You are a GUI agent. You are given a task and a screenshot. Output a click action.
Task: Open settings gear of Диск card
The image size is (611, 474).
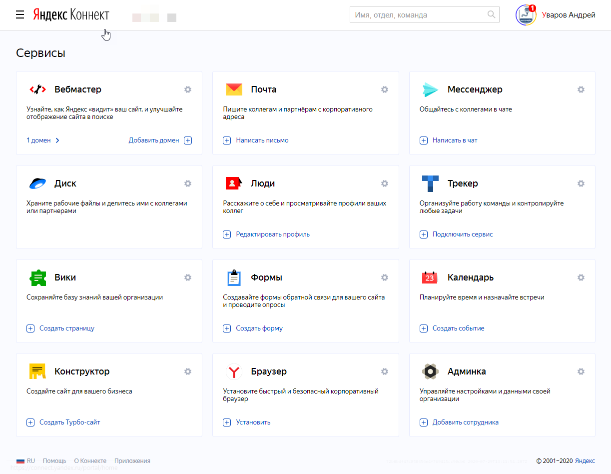coord(188,183)
